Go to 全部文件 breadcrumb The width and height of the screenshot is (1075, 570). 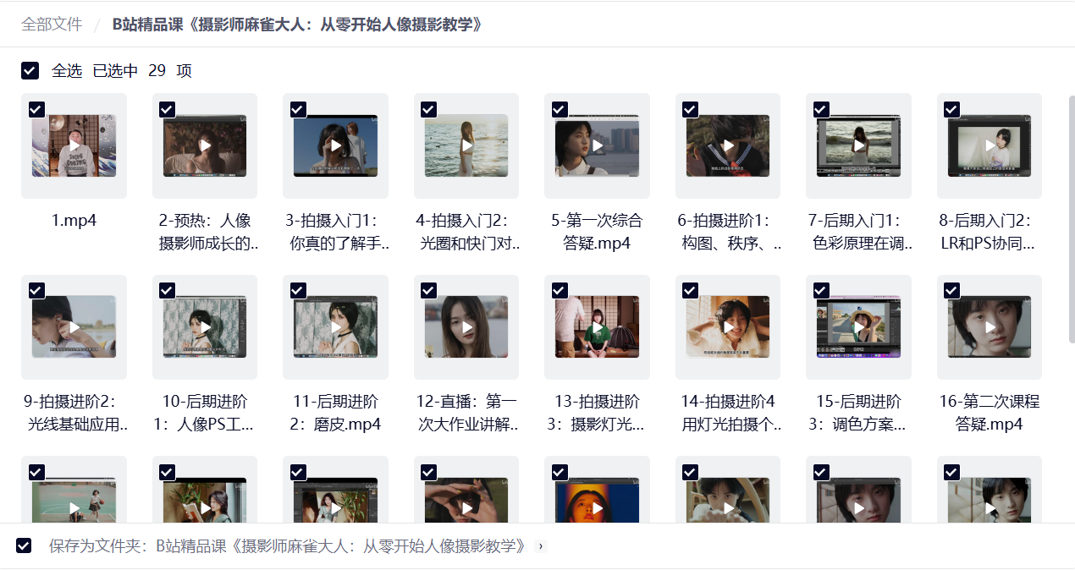[x=52, y=25]
